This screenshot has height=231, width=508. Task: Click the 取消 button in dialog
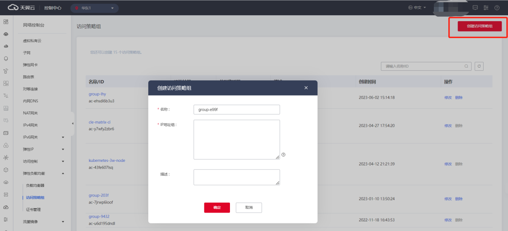click(x=249, y=207)
